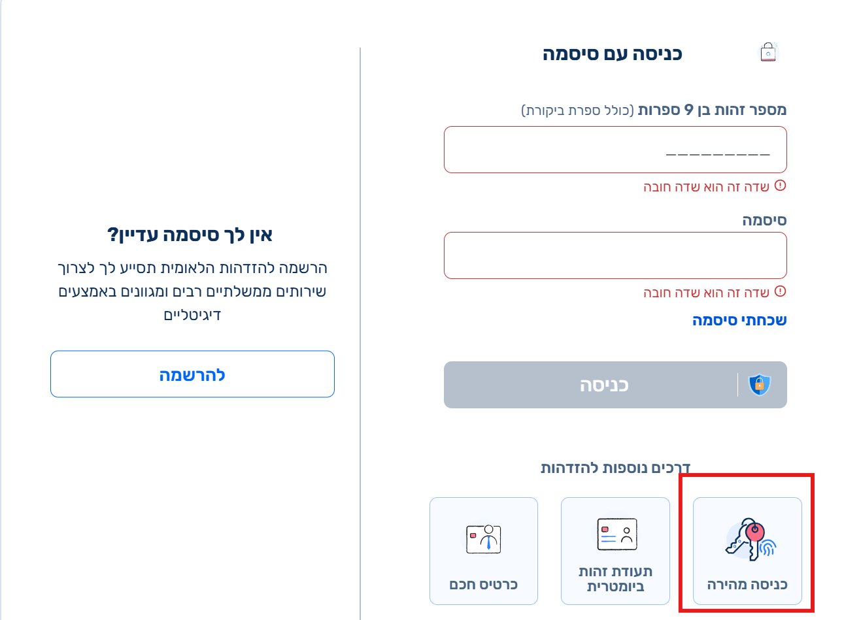Image resolution: width=861 pixels, height=620 pixels.
Task: Click the "דרכים נוספות להזדהות" section title
Action: [615, 468]
